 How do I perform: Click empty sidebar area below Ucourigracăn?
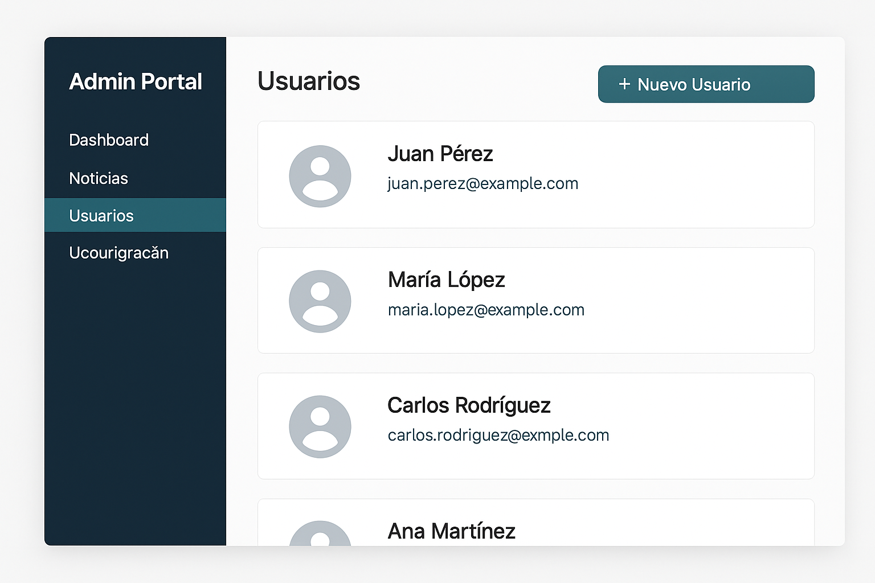click(x=136, y=399)
